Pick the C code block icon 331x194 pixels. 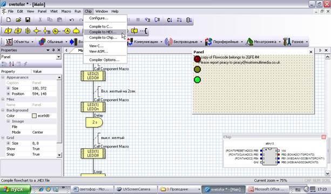coord(134,31)
